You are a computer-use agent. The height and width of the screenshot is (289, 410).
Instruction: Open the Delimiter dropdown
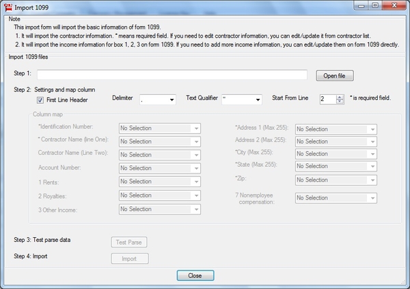(157, 100)
